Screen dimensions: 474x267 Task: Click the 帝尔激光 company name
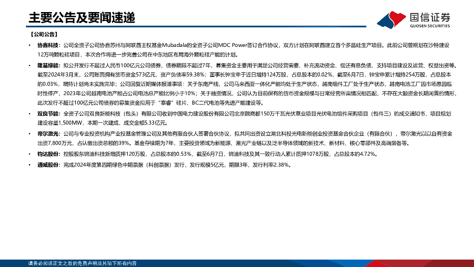pos(48,134)
